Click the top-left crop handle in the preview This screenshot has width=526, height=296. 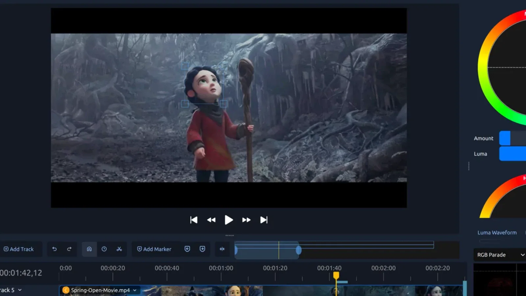[185, 66]
